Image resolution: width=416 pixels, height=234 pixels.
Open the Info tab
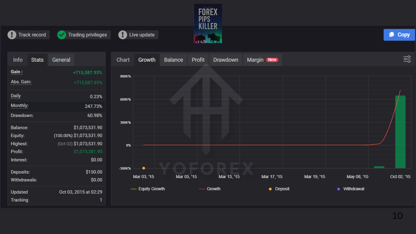point(18,60)
